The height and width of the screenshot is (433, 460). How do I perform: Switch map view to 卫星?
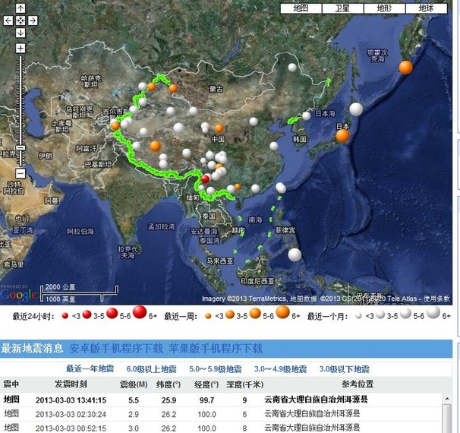pos(342,8)
